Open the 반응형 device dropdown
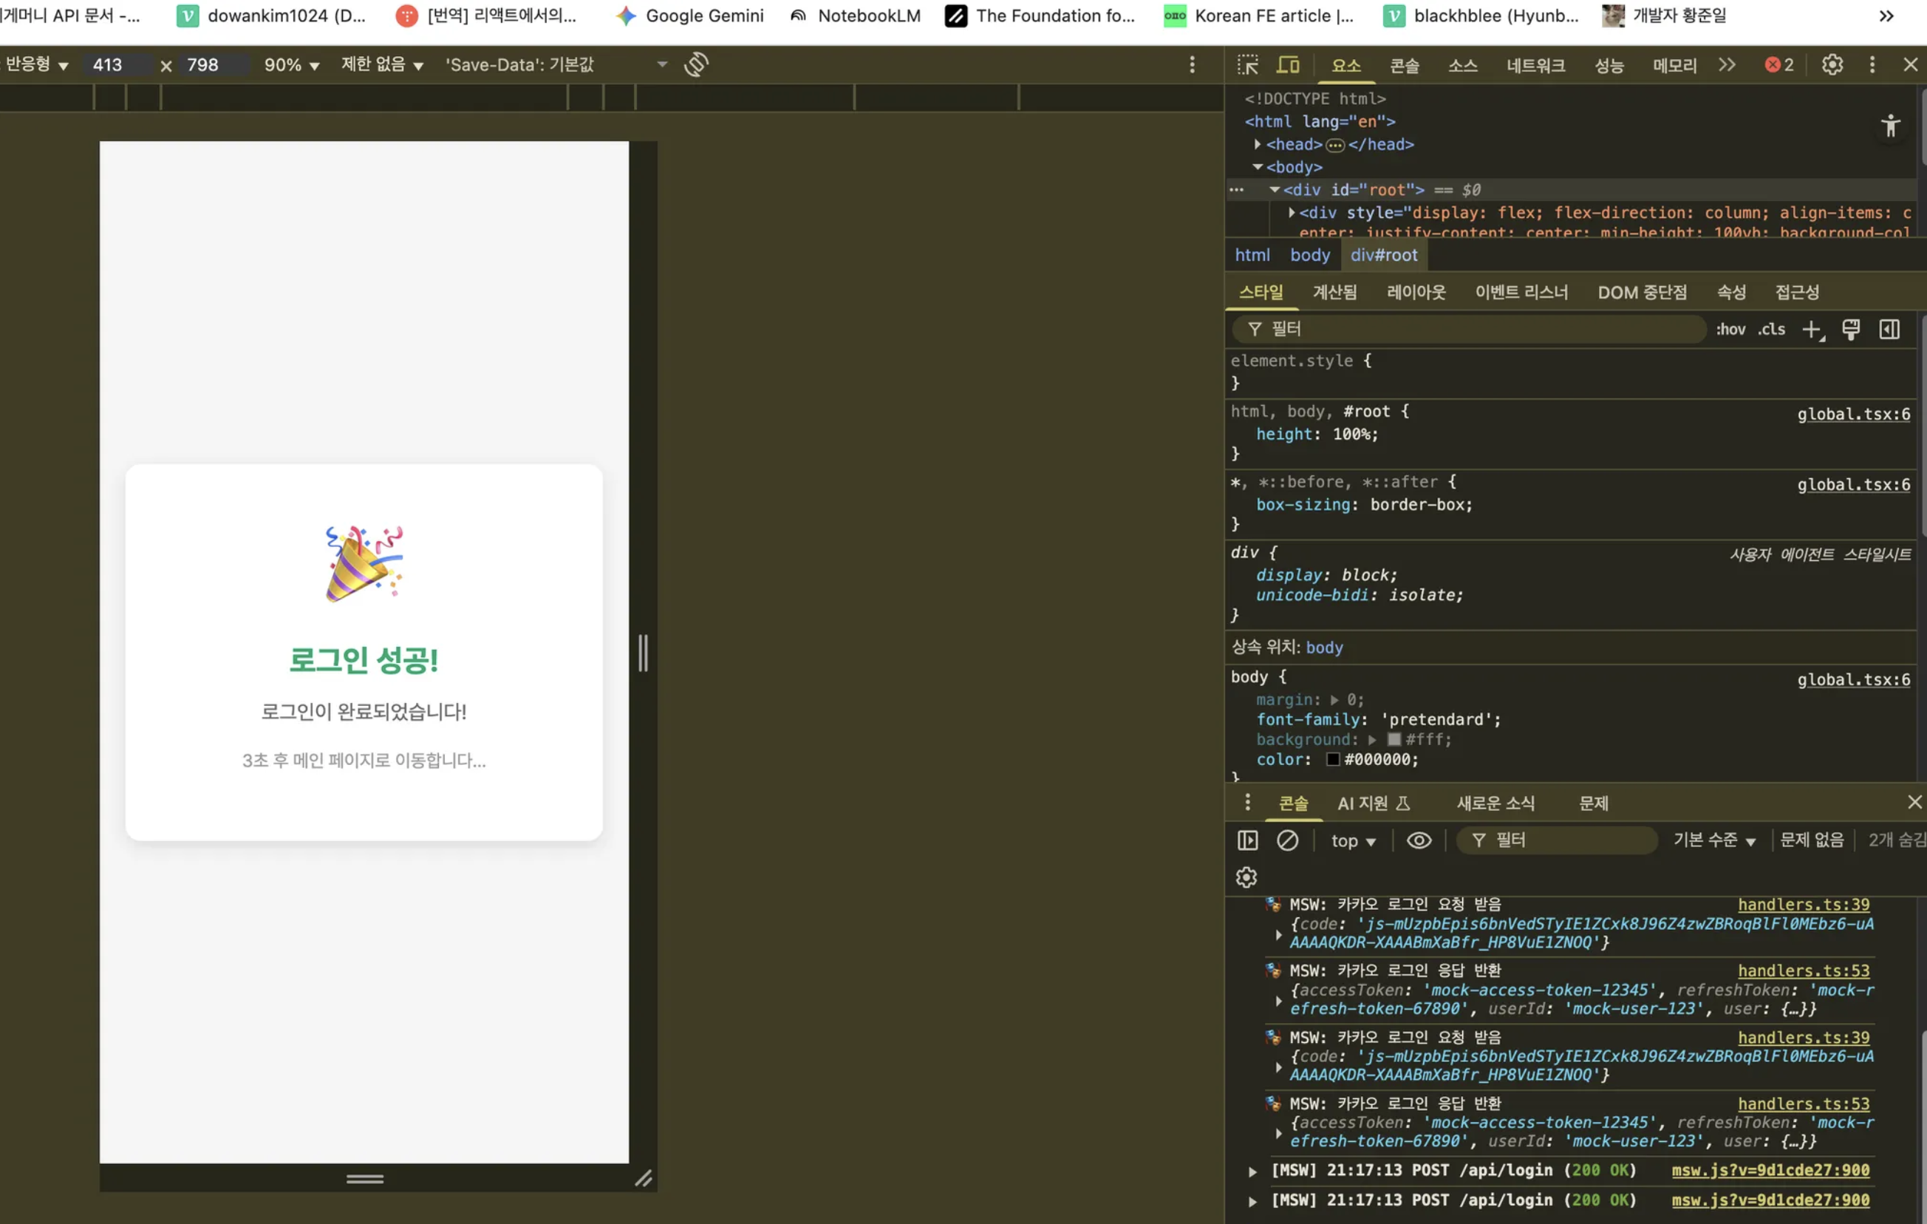 pyautogui.click(x=37, y=65)
